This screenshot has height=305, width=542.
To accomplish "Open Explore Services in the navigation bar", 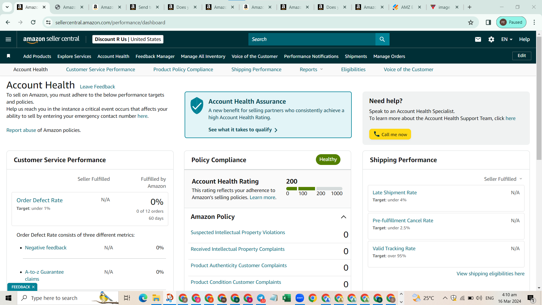I will tap(74, 56).
